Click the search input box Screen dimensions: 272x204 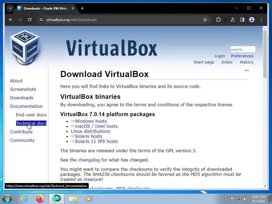(243, 49)
